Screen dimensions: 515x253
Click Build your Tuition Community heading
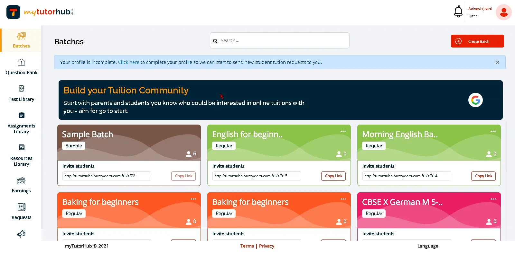pos(126,91)
